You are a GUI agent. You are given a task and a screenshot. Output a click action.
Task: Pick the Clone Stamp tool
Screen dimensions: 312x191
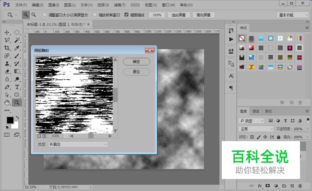7,63
